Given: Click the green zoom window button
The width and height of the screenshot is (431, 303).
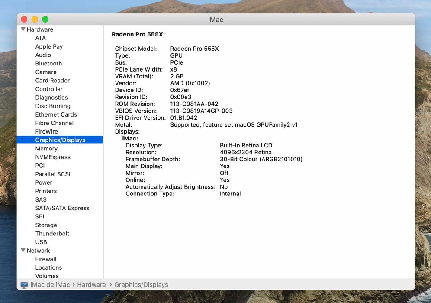Looking at the screenshot, I should (x=45, y=19).
